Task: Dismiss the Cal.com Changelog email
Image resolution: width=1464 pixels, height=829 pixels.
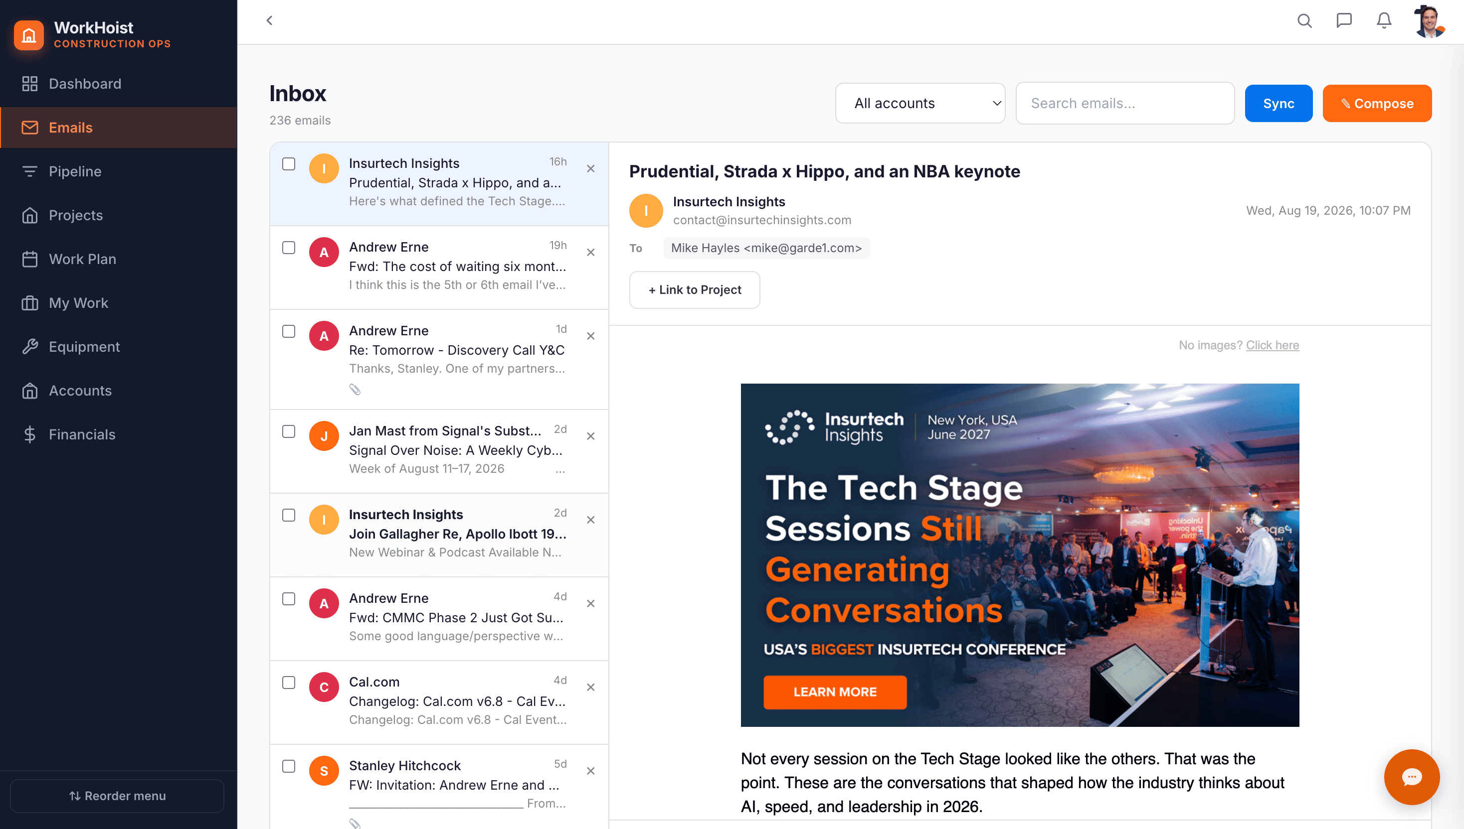Action: pyautogui.click(x=590, y=687)
